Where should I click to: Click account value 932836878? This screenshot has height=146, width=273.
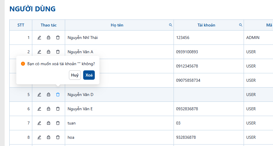(186, 137)
